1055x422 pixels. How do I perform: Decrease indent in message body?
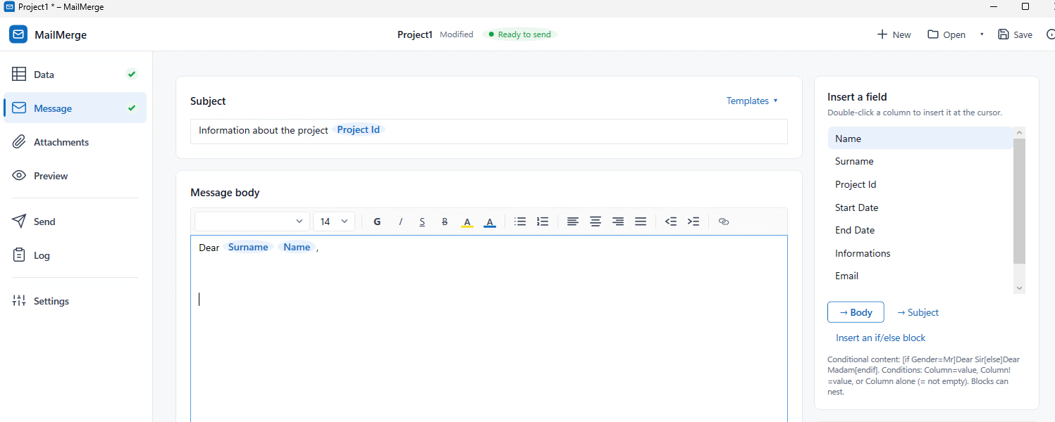pyautogui.click(x=671, y=222)
